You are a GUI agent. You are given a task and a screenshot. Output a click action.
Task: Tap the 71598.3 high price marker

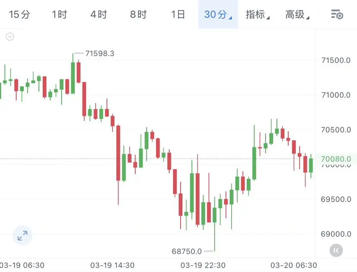tap(100, 54)
